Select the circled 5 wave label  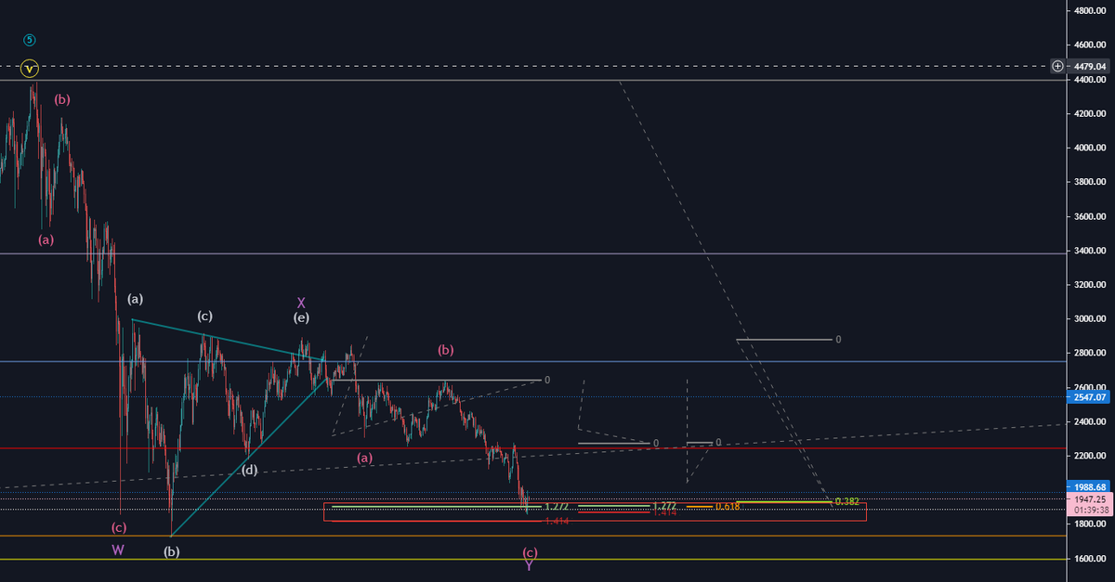pos(30,40)
